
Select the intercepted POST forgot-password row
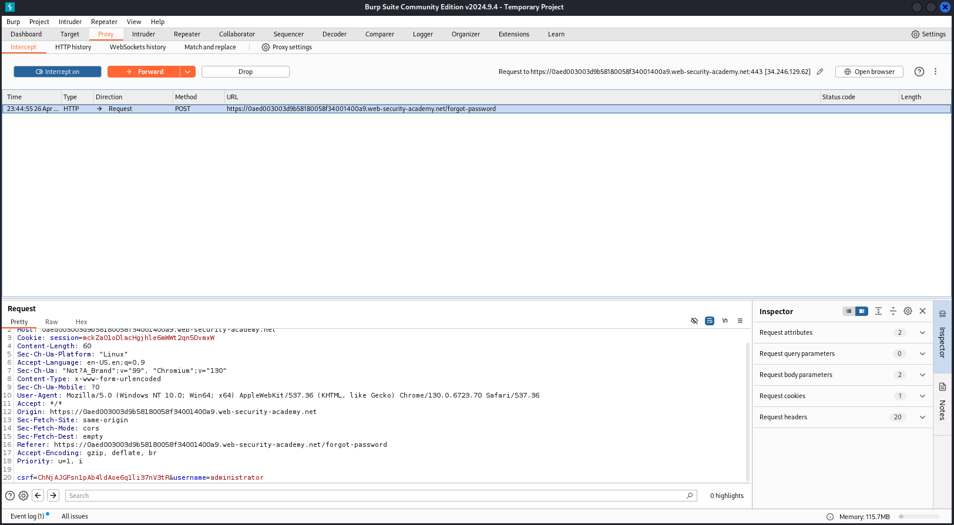click(476, 109)
